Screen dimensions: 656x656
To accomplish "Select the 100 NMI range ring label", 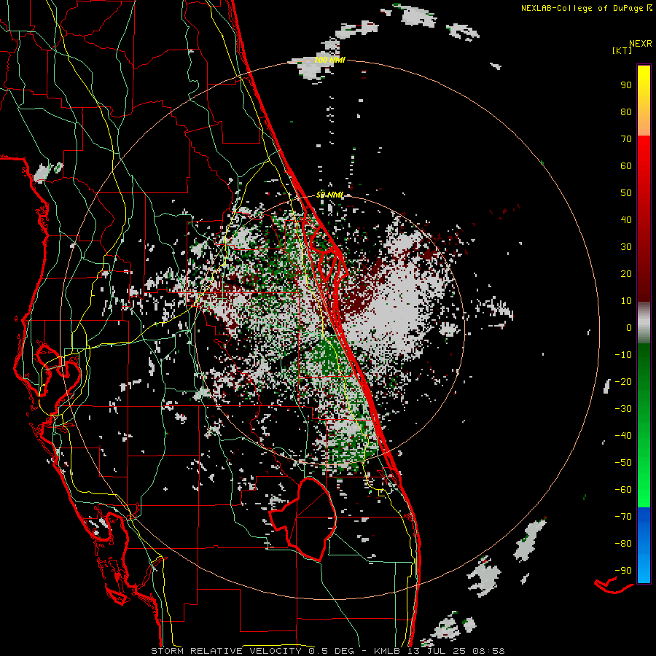I will pyautogui.click(x=329, y=60).
